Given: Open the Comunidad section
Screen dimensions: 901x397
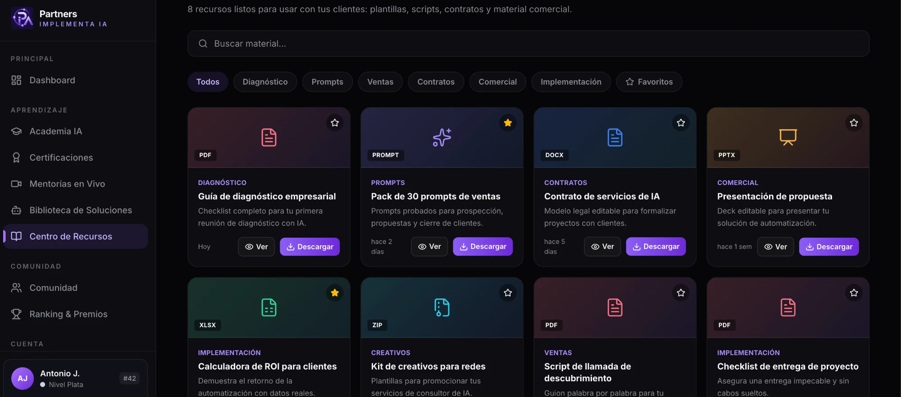Looking at the screenshot, I should pos(75,288).
